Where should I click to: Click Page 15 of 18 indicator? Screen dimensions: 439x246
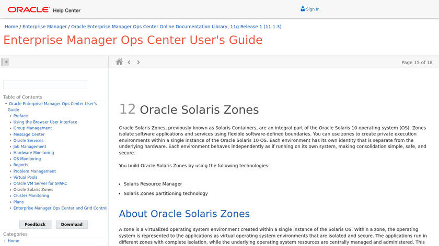pyautogui.click(x=417, y=63)
